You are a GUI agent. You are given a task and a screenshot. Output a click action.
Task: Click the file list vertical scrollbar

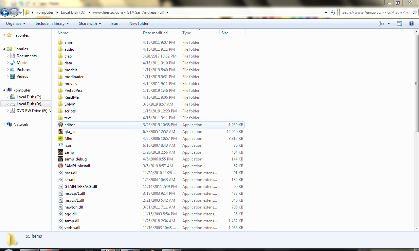click(x=416, y=83)
